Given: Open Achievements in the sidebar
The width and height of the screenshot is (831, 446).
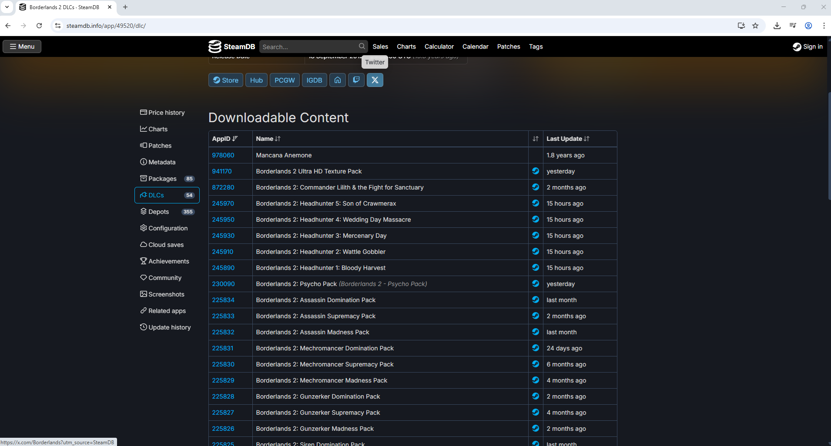Looking at the screenshot, I should point(167,261).
